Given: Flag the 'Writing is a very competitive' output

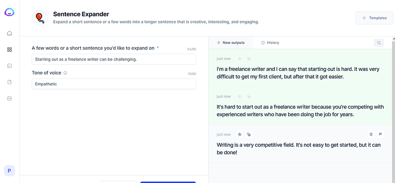Looking at the screenshot, I should coord(380,134).
